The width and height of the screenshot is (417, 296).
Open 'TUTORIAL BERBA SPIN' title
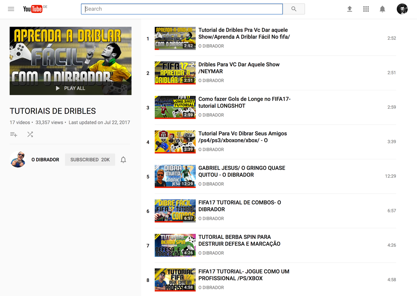pyautogui.click(x=239, y=241)
